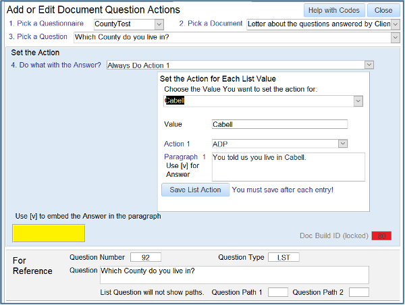Click the '2. Pick a Document' label

[x=211, y=24]
